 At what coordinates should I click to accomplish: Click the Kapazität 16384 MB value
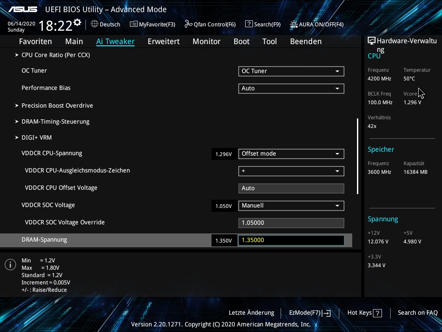point(416,172)
